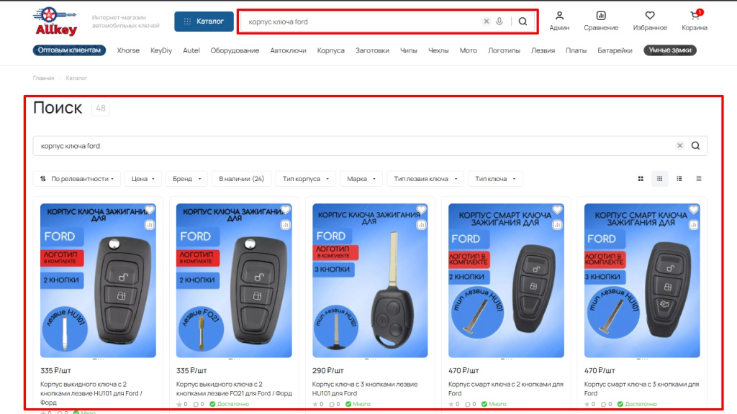Click the Каталог button
737x414 pixels.
tap(204, 22)
